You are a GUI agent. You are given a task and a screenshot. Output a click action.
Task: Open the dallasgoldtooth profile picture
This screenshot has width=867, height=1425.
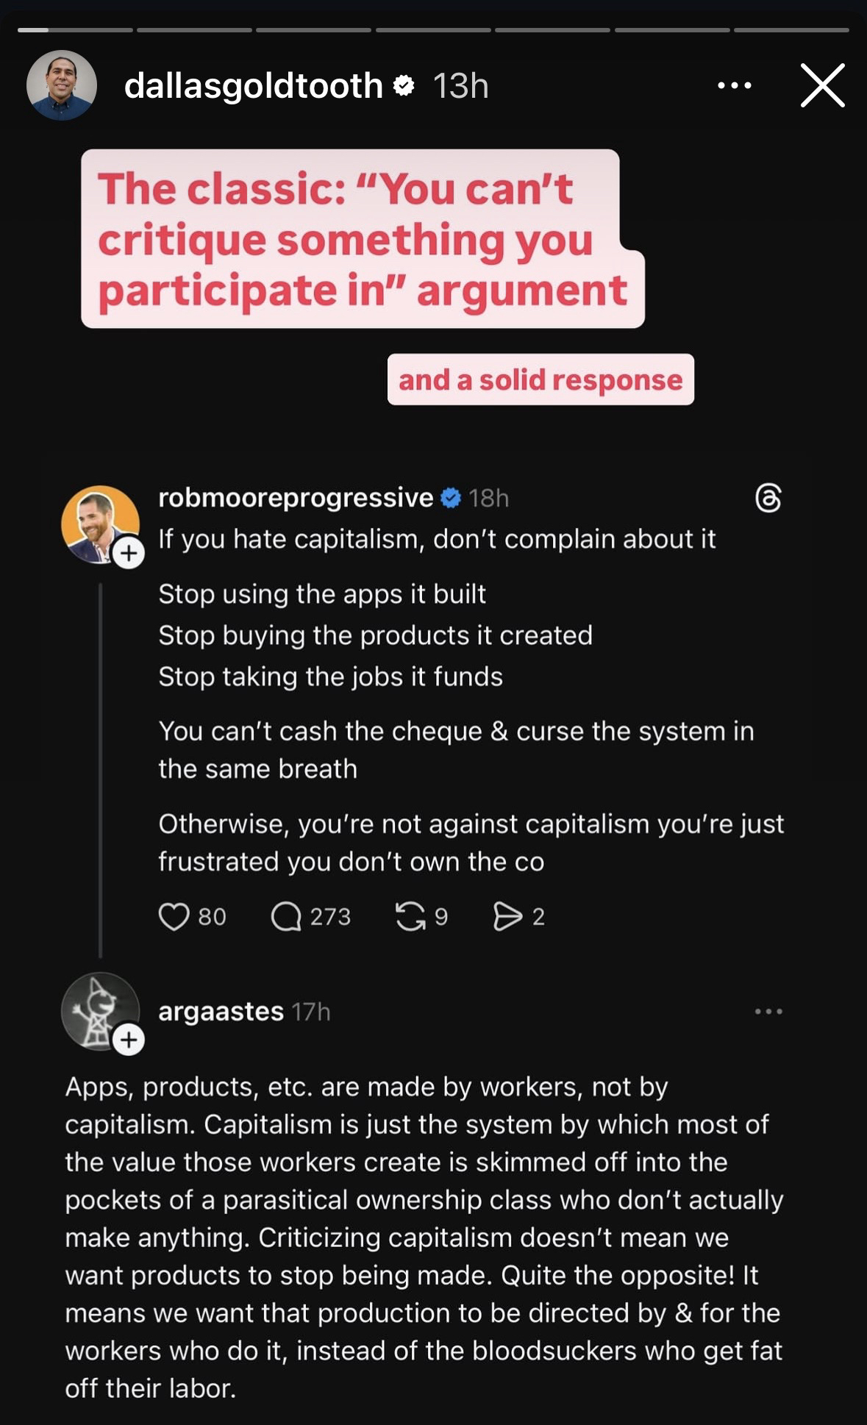click(x=62, y=85)
